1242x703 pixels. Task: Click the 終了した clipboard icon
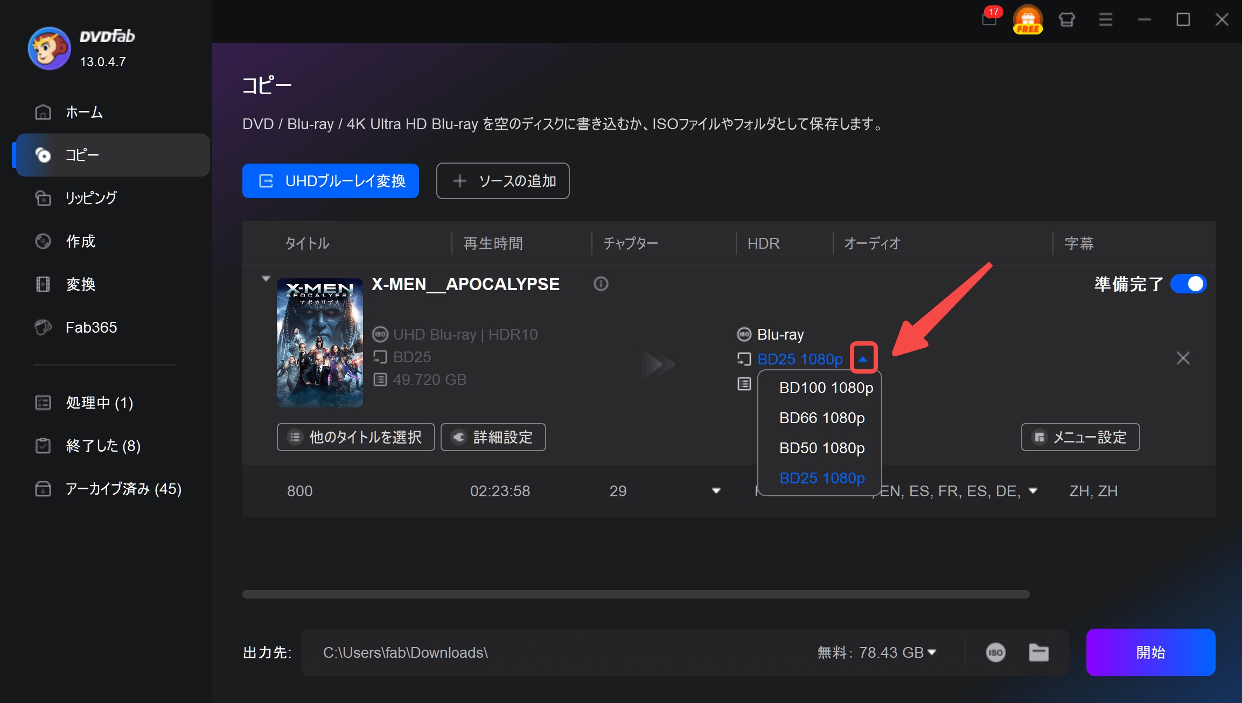pyautogui.click(x=43, y=446)
